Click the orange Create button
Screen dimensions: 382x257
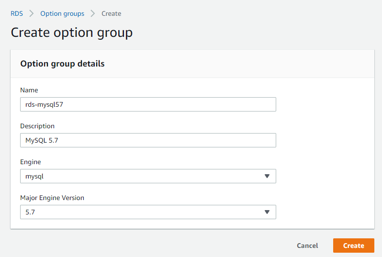click(354, 246)
